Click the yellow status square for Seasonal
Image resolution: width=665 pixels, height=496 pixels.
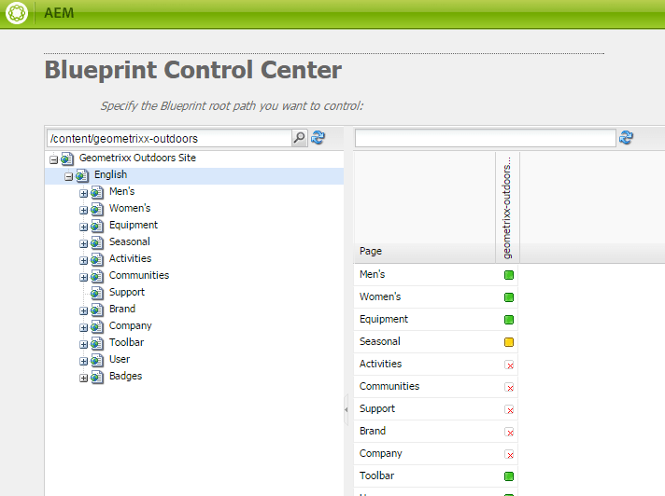[509, 342]
